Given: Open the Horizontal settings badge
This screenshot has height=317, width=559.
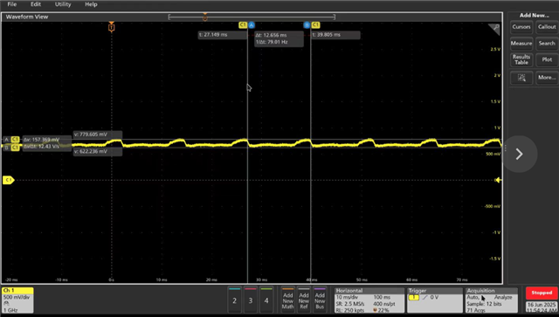Looking at the screenshot, I should coord(369,300).
